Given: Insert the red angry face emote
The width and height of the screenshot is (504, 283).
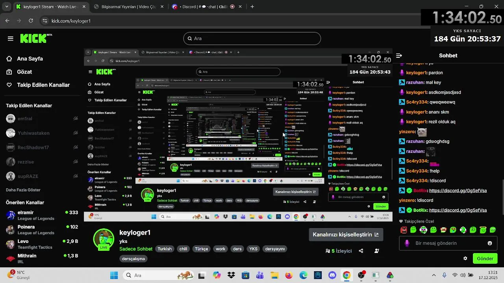Looking at the screenshot, I should click(404, 230).
